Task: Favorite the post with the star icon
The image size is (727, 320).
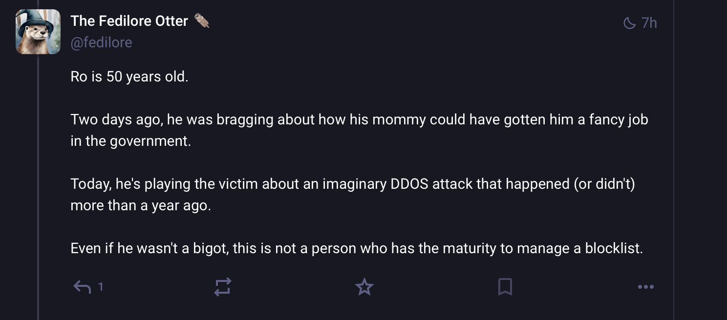Action: pos(364,287)
